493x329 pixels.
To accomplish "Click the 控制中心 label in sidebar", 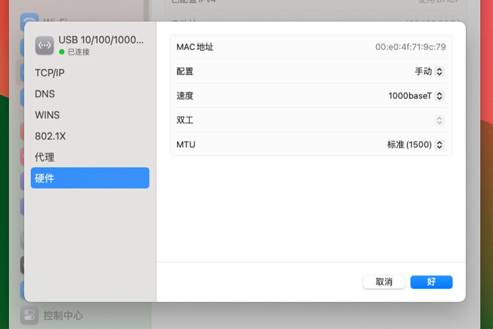I will click(63, 315).
